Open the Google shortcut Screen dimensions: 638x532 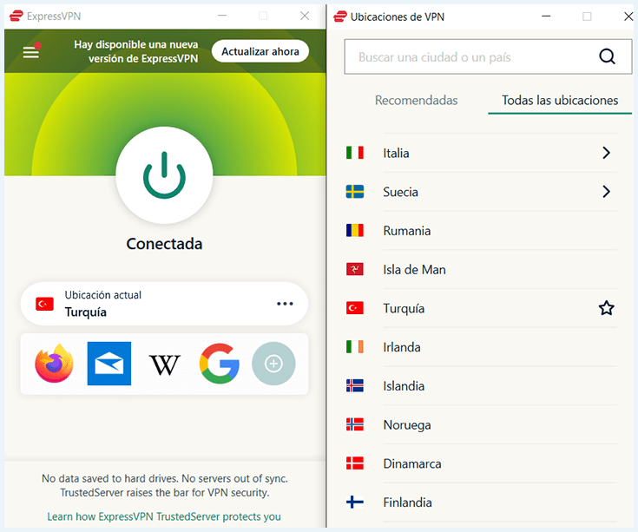[220, 364]
